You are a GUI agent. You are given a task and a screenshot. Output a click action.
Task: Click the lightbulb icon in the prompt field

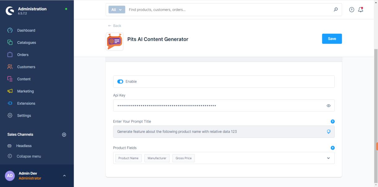[x=329, y=132]
